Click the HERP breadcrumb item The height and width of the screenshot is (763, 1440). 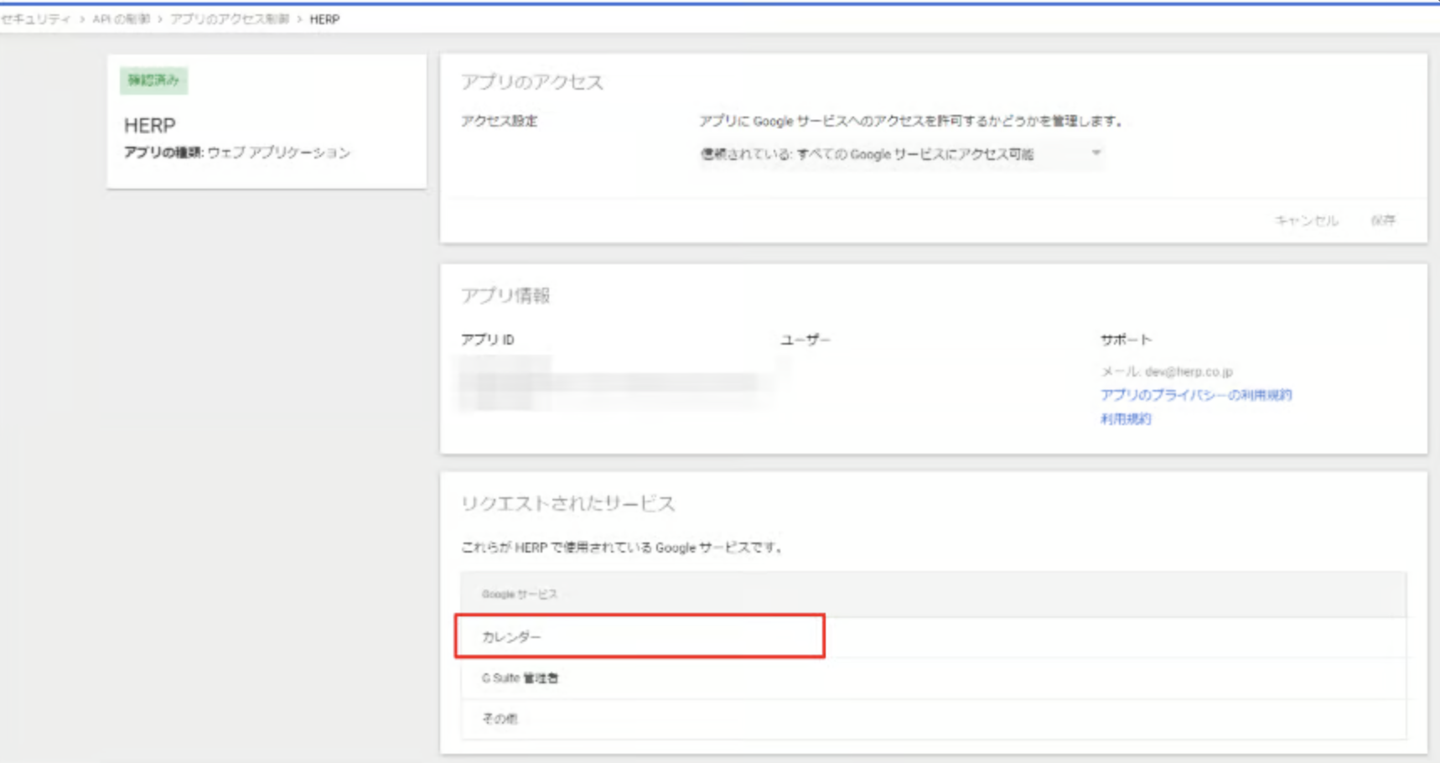[324, 19]
